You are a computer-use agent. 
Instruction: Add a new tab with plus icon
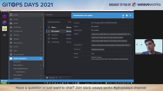(x=60, y=78)
